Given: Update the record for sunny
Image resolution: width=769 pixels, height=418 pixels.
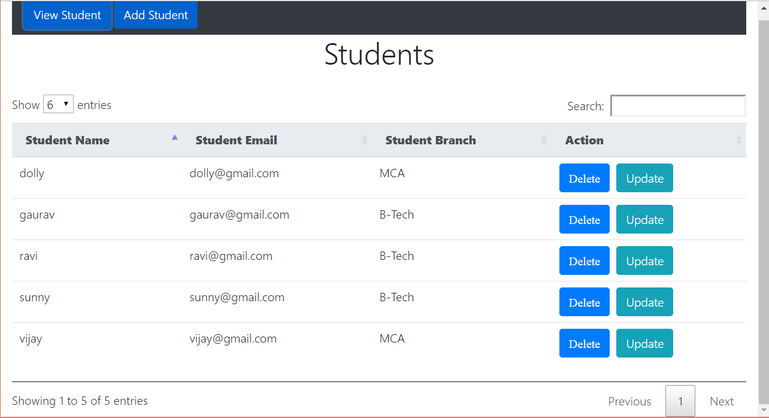Looking at the screenshot, I should click(644, 302).
